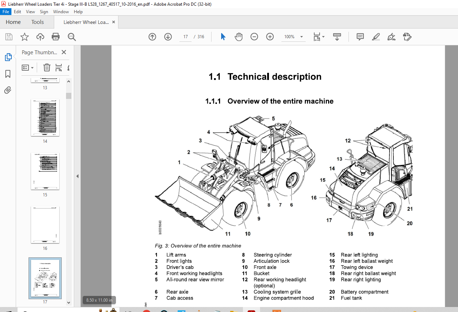Viewport: 458px width, 312px height.
Task: Select blank page 16 thumbnail
Action: [45, 225]
